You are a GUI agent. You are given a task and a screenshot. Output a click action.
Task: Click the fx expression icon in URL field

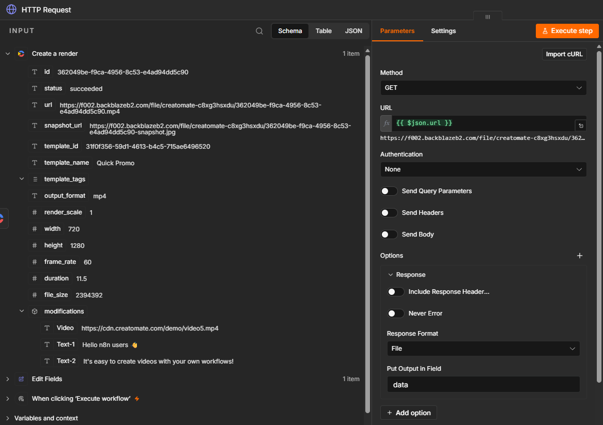386,123
